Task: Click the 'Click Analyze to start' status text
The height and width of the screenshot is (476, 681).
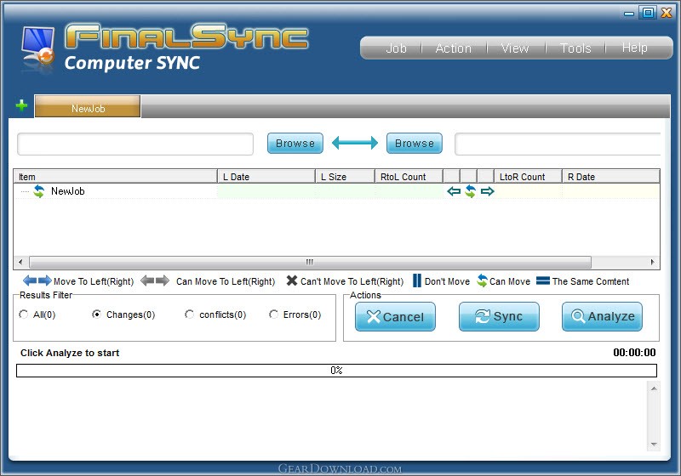Action: 70,353
